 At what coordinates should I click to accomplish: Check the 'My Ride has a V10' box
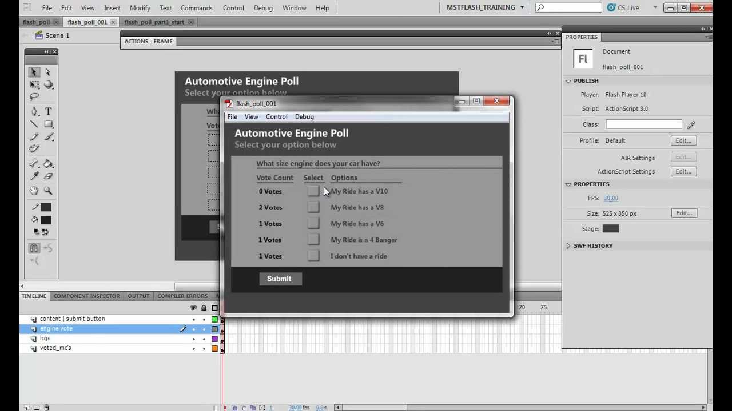tap(313, 191)
